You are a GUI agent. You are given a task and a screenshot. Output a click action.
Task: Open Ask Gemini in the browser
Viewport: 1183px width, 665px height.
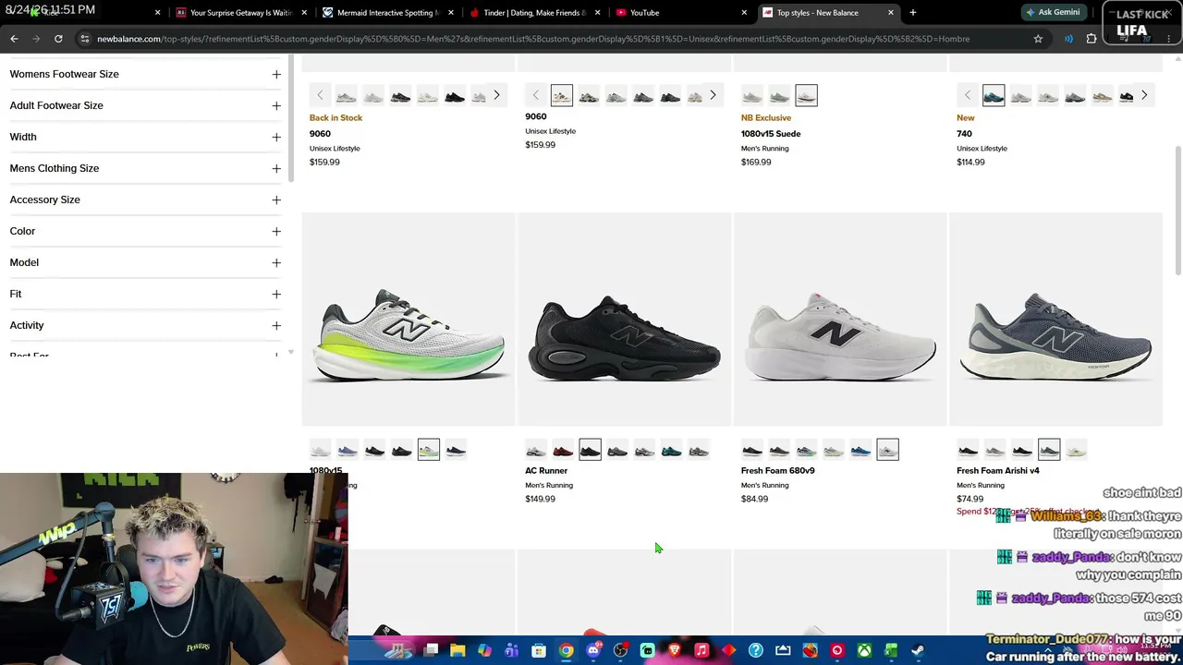tap(1052, 13)
